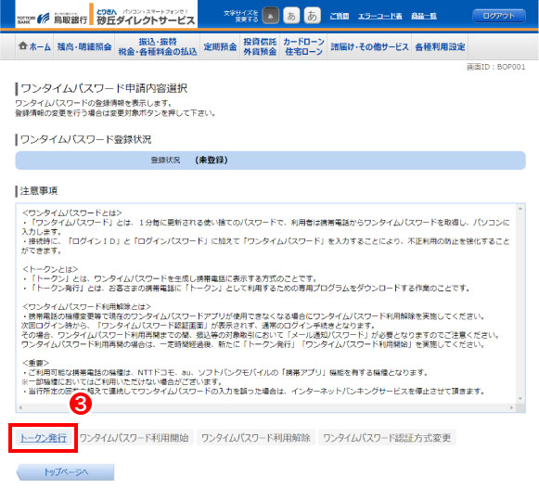This screenshot has height=489, width=539.
Task: Open the 各種利用設定 menu
Action: 440,46
